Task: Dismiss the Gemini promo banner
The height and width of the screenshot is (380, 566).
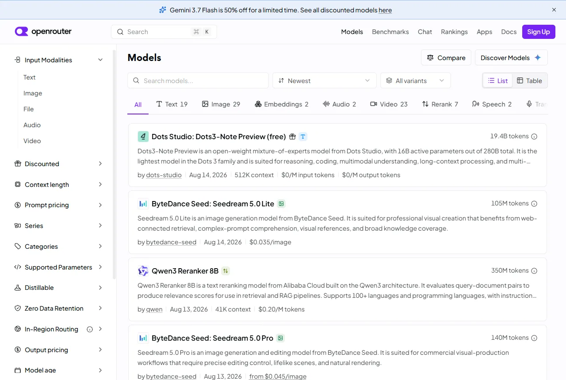Action: (554, 10)
